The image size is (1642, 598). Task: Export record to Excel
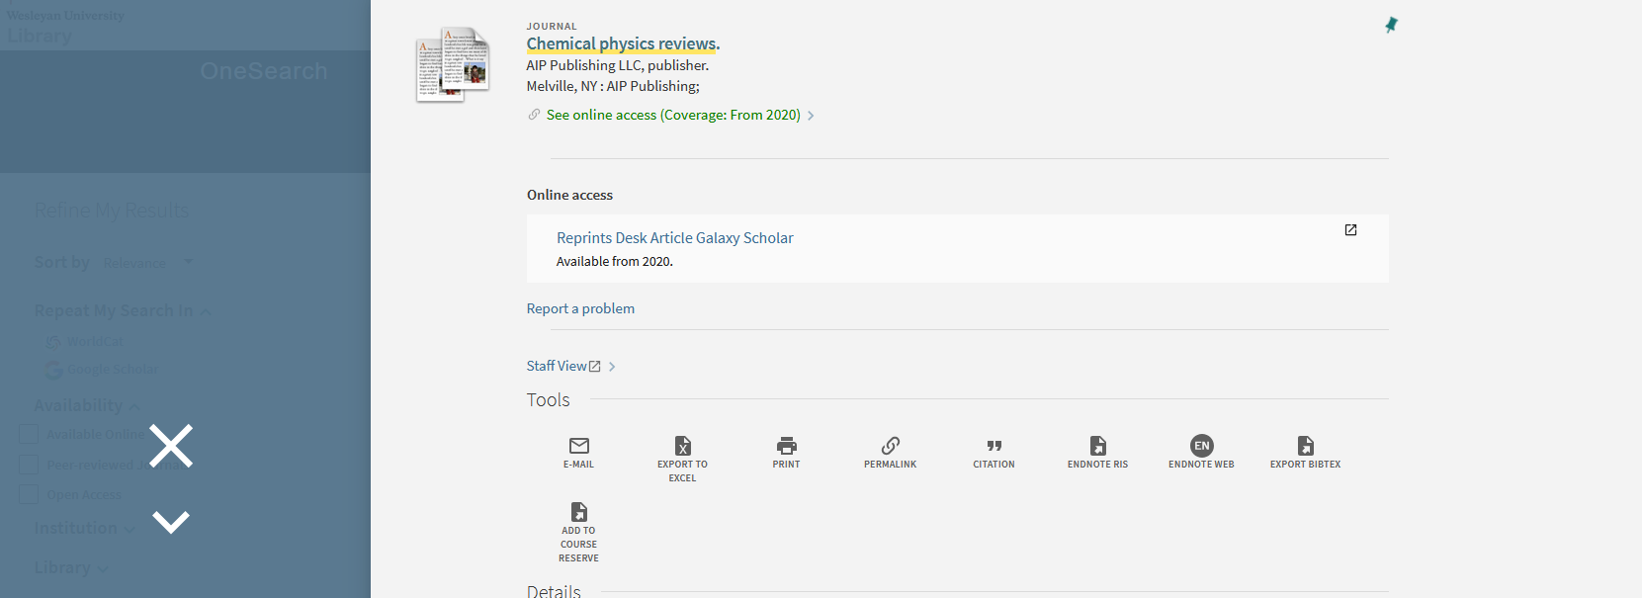pyautogui.click(x=682, y=447)
